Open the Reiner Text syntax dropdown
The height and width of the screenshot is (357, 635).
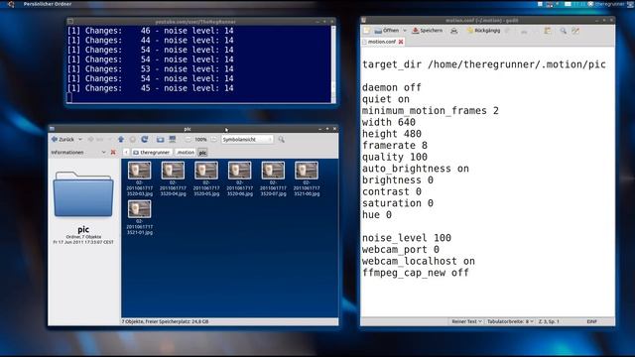466,321
